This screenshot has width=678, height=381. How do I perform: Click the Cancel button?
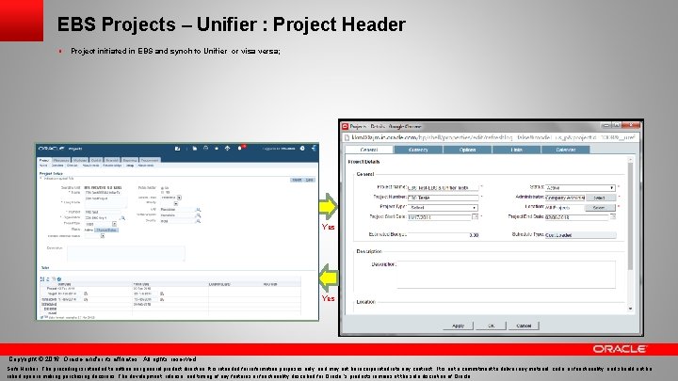[x=524, y=325]
